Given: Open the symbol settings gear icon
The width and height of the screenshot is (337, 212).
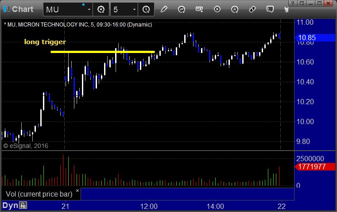Looking at the screenshot, I should click(x=101, y=9).
